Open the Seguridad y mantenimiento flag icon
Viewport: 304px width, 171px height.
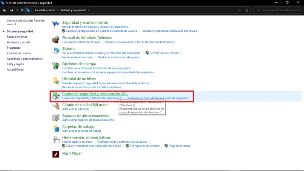click(x=56, y=25)
